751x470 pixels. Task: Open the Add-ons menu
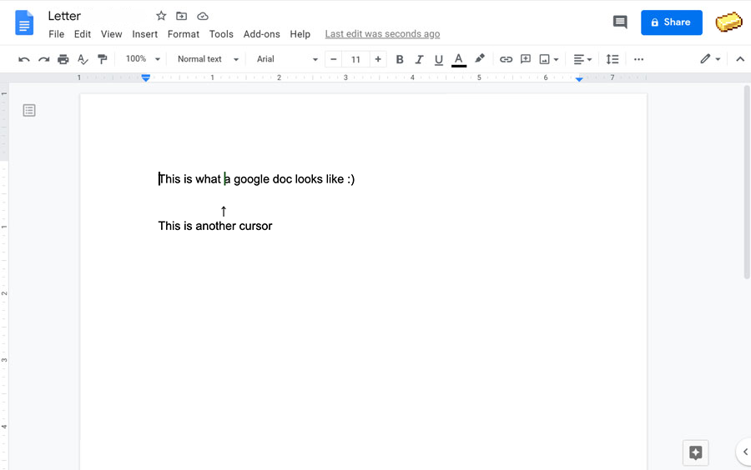click(261, 34)
